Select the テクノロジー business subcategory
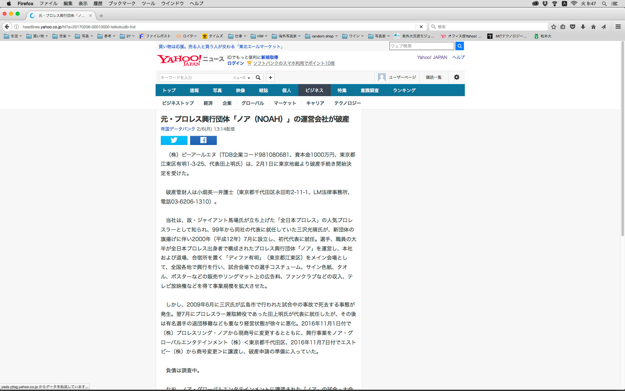Screen dimensions: 625x391 pos(347,103)
